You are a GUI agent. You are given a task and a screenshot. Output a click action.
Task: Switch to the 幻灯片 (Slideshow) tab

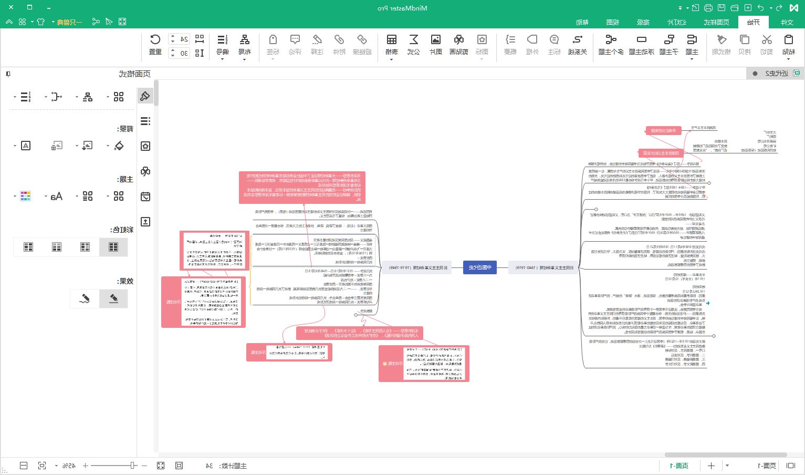[677, 22]
